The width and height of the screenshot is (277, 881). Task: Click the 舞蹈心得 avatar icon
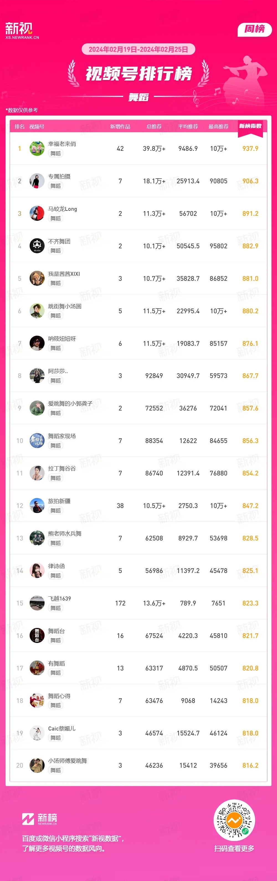pyautogui.click(x=37, y=701)
